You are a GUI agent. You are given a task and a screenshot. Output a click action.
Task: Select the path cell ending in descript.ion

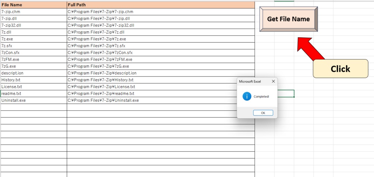[161, 73]
